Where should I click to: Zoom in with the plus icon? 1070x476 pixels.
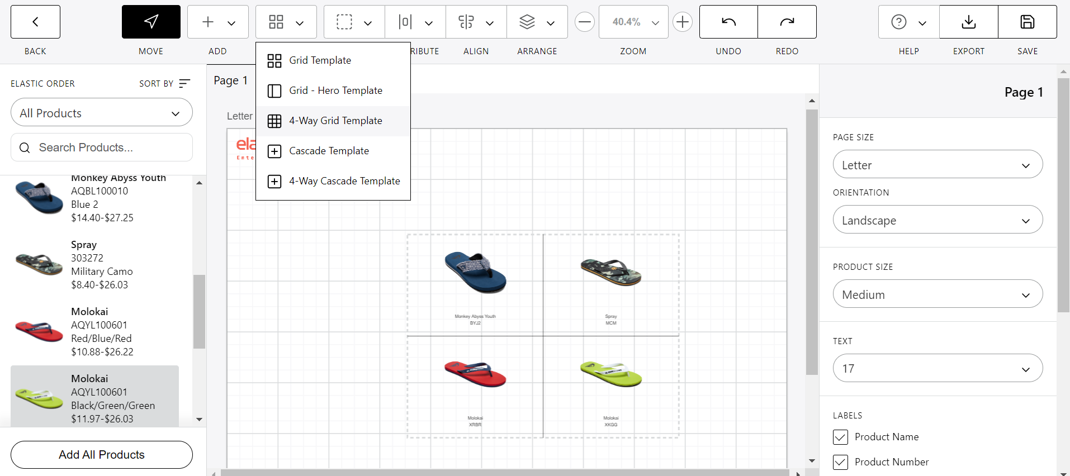click(682, 22)
